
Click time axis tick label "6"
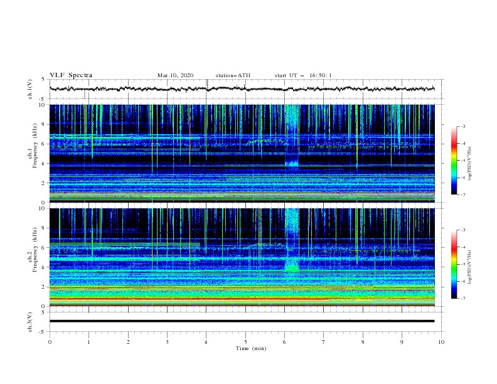point(284,342)
